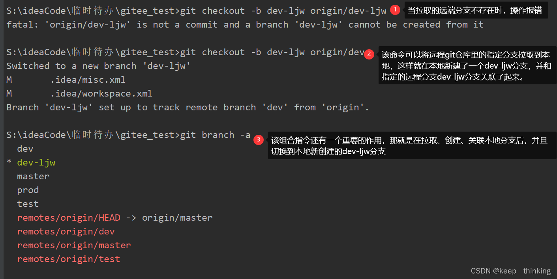This screenshot has width=557, height=279.
Task: Click the green dev-ljw branch name
Action: click(36, 163)
